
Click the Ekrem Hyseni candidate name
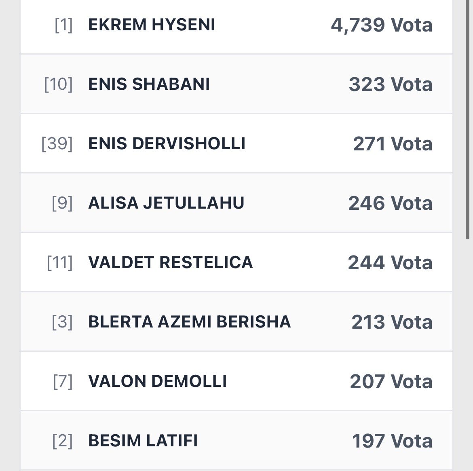(151, 25)
